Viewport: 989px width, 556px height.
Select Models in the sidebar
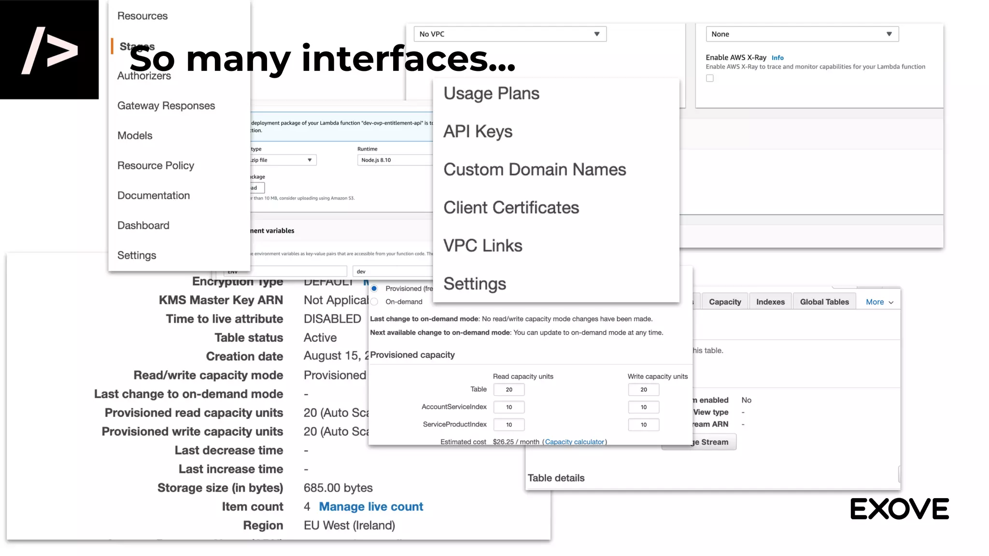coord(135,136)
